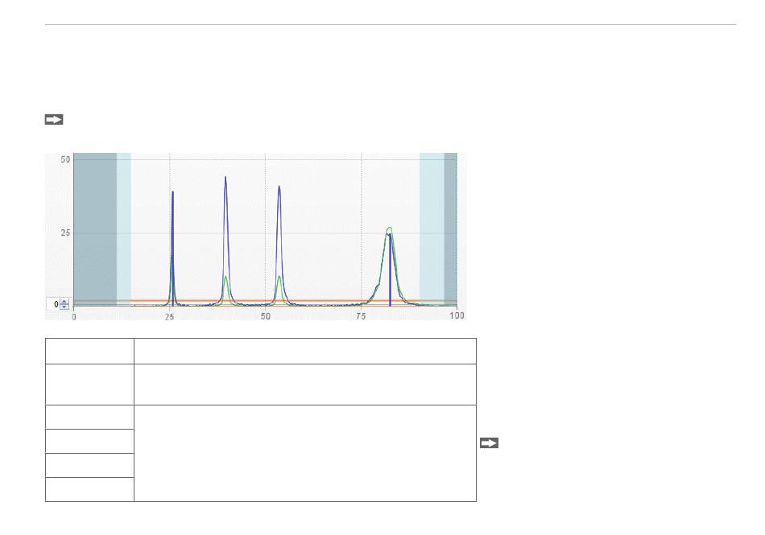The image size is (765, 535).
Task: Click the blue peak marker line near 82
Action: (391, 270)
